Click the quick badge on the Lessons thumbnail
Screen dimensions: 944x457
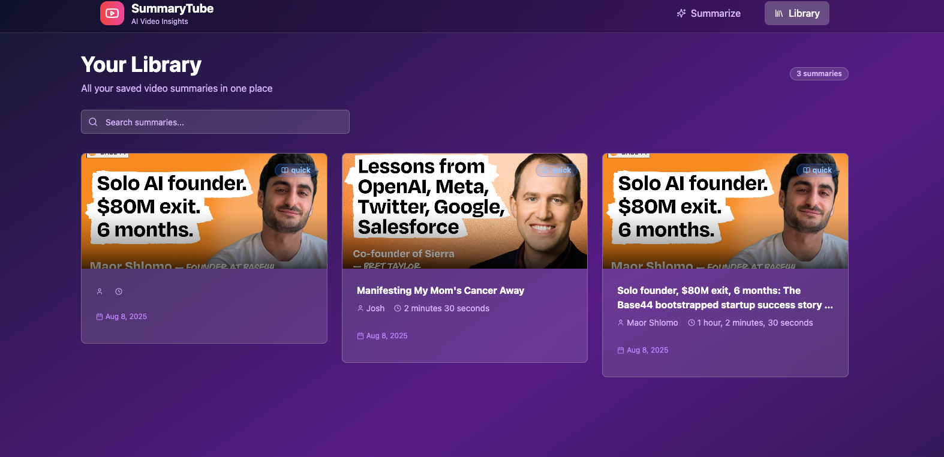[x=557, y=170]
